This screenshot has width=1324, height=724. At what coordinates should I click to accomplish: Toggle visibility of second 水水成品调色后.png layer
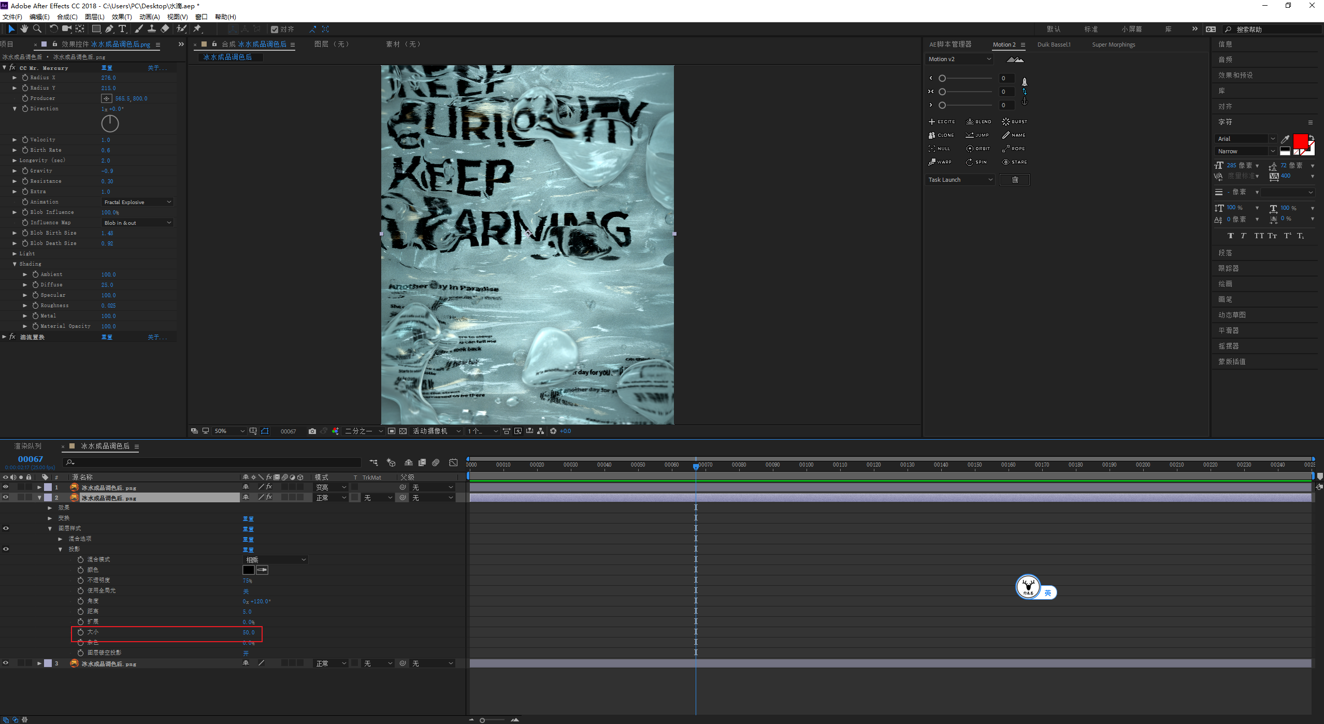pyautogui.click(x=7, y=498)
